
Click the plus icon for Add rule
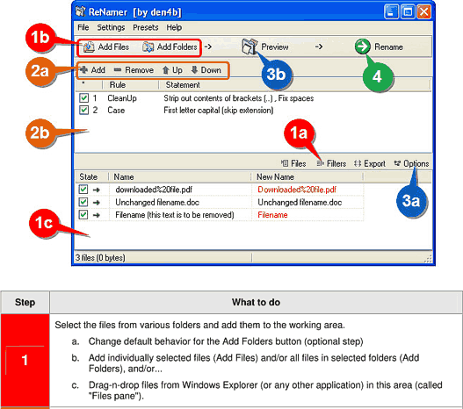tap(83, 70)
